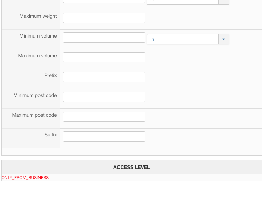
Task: Click the Suffix input box
Action: [104, 136]
